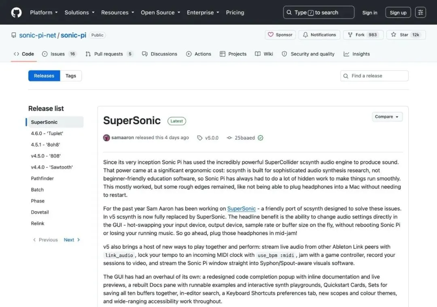Star the repository with the star icon
This screenshot has width=437, height=307.
pyautogui.click(x=393, y=34)
